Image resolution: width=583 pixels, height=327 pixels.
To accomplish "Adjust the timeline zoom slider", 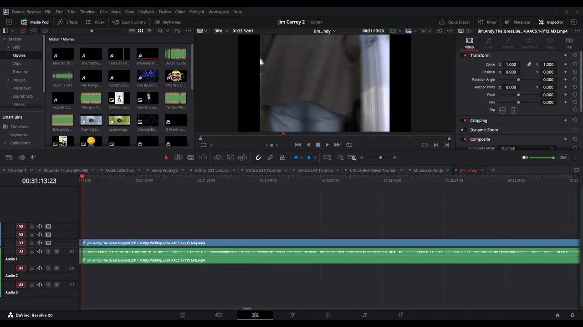I will click(380, 158).
